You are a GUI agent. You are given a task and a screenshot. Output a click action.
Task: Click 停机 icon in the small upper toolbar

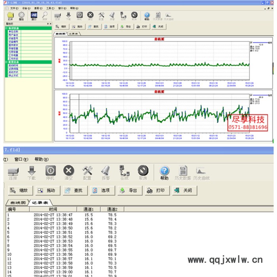click(80, 16)
